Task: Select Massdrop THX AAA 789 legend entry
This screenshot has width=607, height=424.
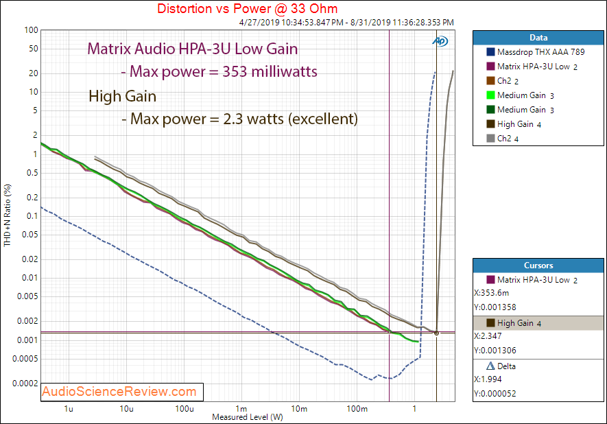Action: [540, 52]
